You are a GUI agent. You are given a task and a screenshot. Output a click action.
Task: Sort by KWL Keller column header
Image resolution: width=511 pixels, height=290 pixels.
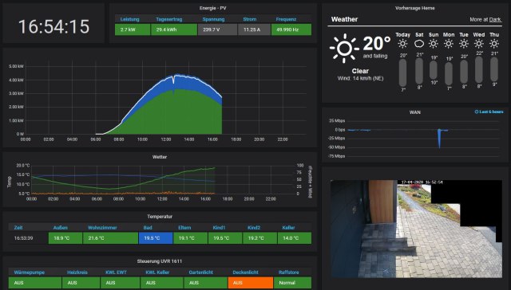point(157,272)
